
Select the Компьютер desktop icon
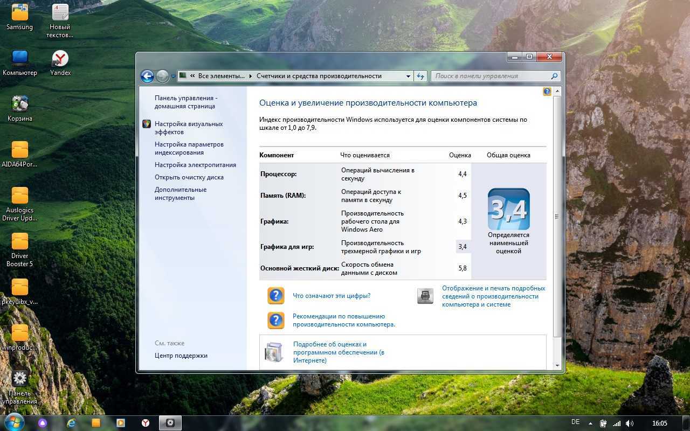[x=20, y=62]
